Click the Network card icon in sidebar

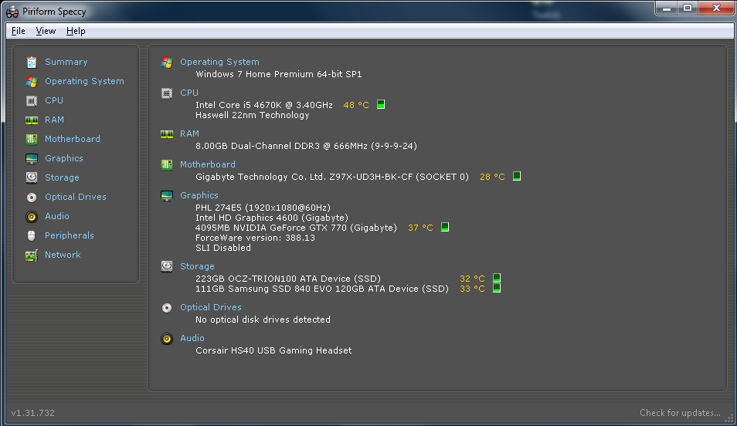32,255
